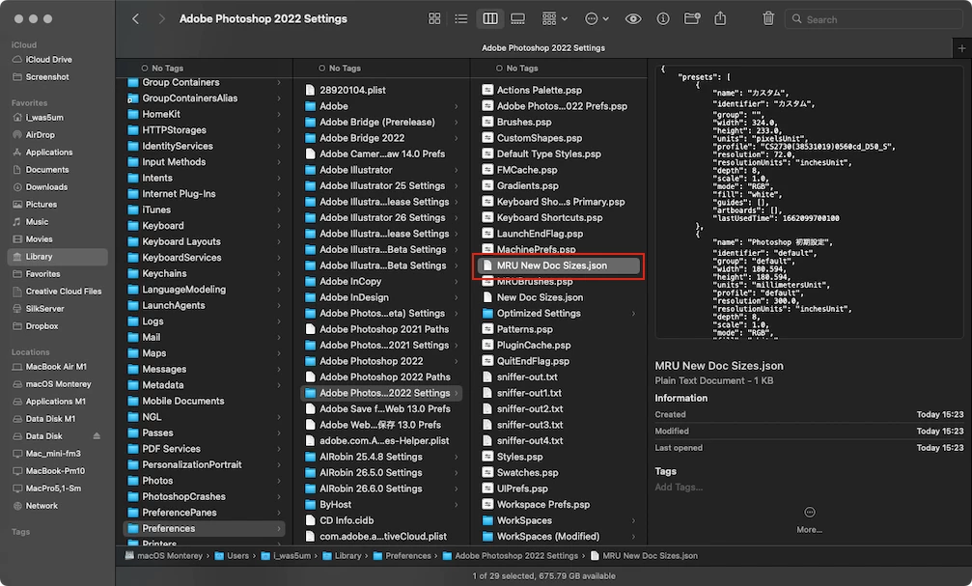Click the Get Info icon

tap(663, 18)
